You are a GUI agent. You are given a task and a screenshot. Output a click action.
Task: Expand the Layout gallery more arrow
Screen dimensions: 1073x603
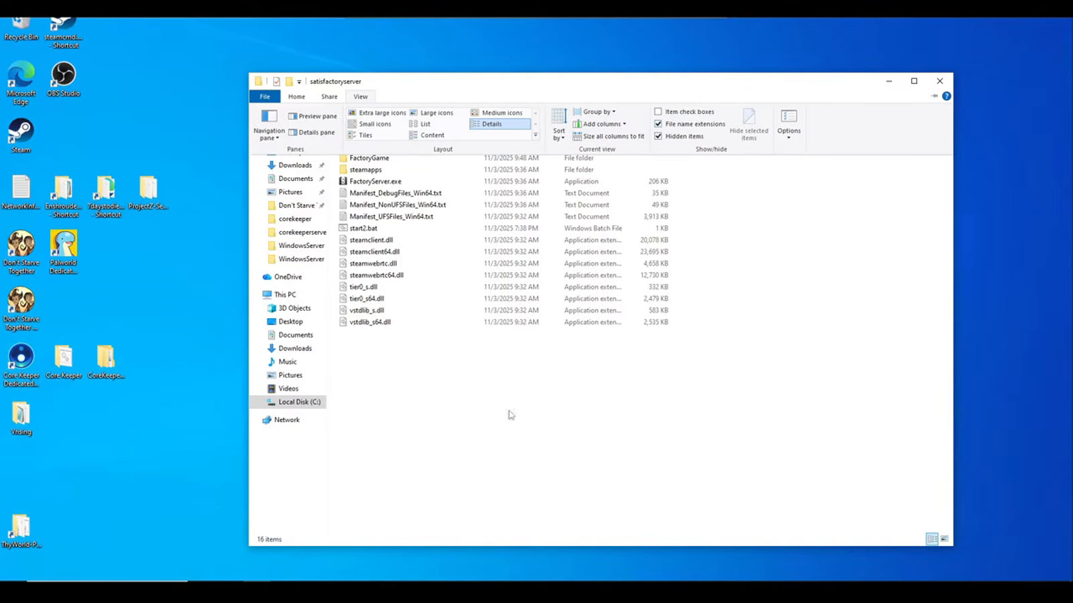click(535, 135)
